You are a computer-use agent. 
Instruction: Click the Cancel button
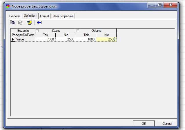tap(167, 123)
